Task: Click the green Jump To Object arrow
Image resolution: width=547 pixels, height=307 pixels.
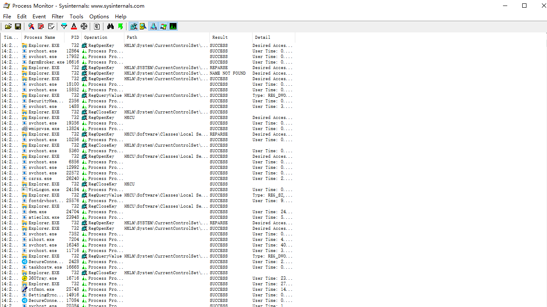Action: 121,26
